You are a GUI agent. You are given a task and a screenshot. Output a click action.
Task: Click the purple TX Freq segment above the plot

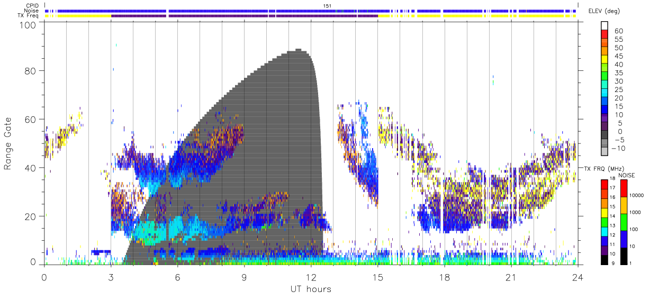point(243,15)
